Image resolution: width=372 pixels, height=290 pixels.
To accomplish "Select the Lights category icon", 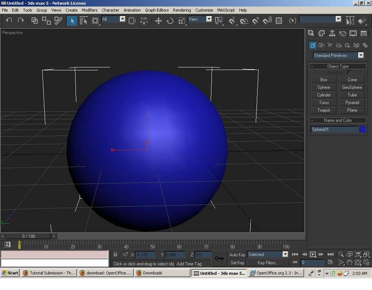I will tap(329, 45).
